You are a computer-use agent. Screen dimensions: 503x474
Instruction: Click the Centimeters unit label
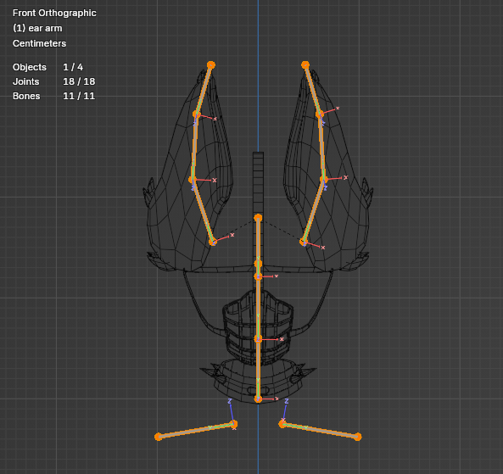[x=39, y=43]
